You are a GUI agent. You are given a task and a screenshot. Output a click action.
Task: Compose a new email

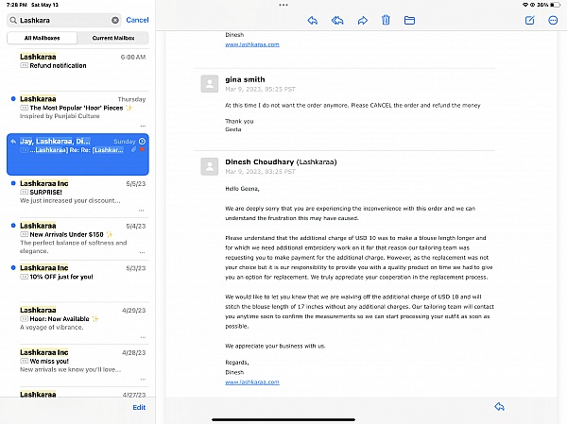(529, 19)
